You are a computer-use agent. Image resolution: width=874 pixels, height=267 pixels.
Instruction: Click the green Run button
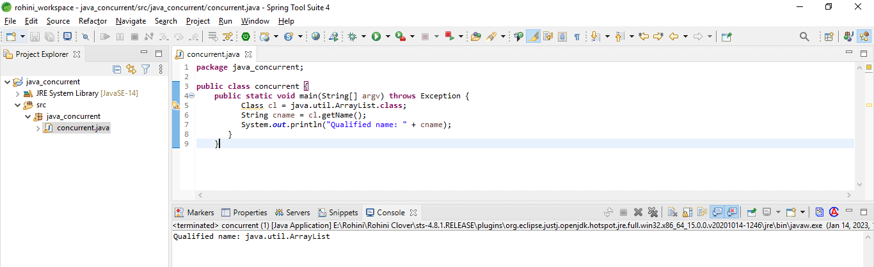click(x=376, y=36)
